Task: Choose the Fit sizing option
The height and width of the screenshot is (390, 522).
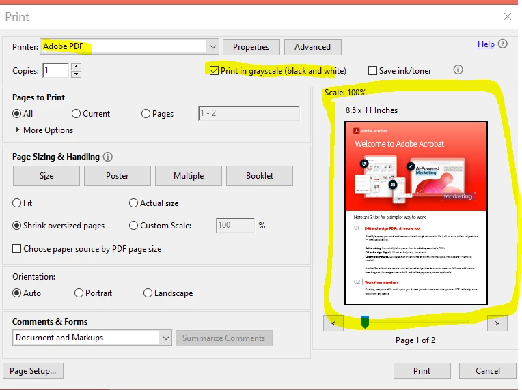Action: [16, 203]
